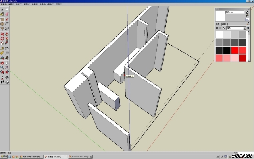254x159 pixels.
Task: Go to In Model materials home icon
Action: pos(224,28)
